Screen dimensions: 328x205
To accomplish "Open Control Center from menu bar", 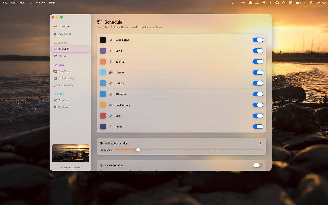I will tap(311, 3).
